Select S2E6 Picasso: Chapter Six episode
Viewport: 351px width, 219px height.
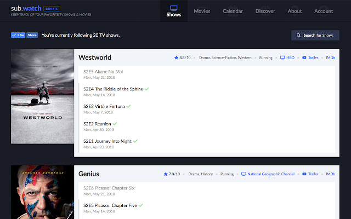point(109,188)
